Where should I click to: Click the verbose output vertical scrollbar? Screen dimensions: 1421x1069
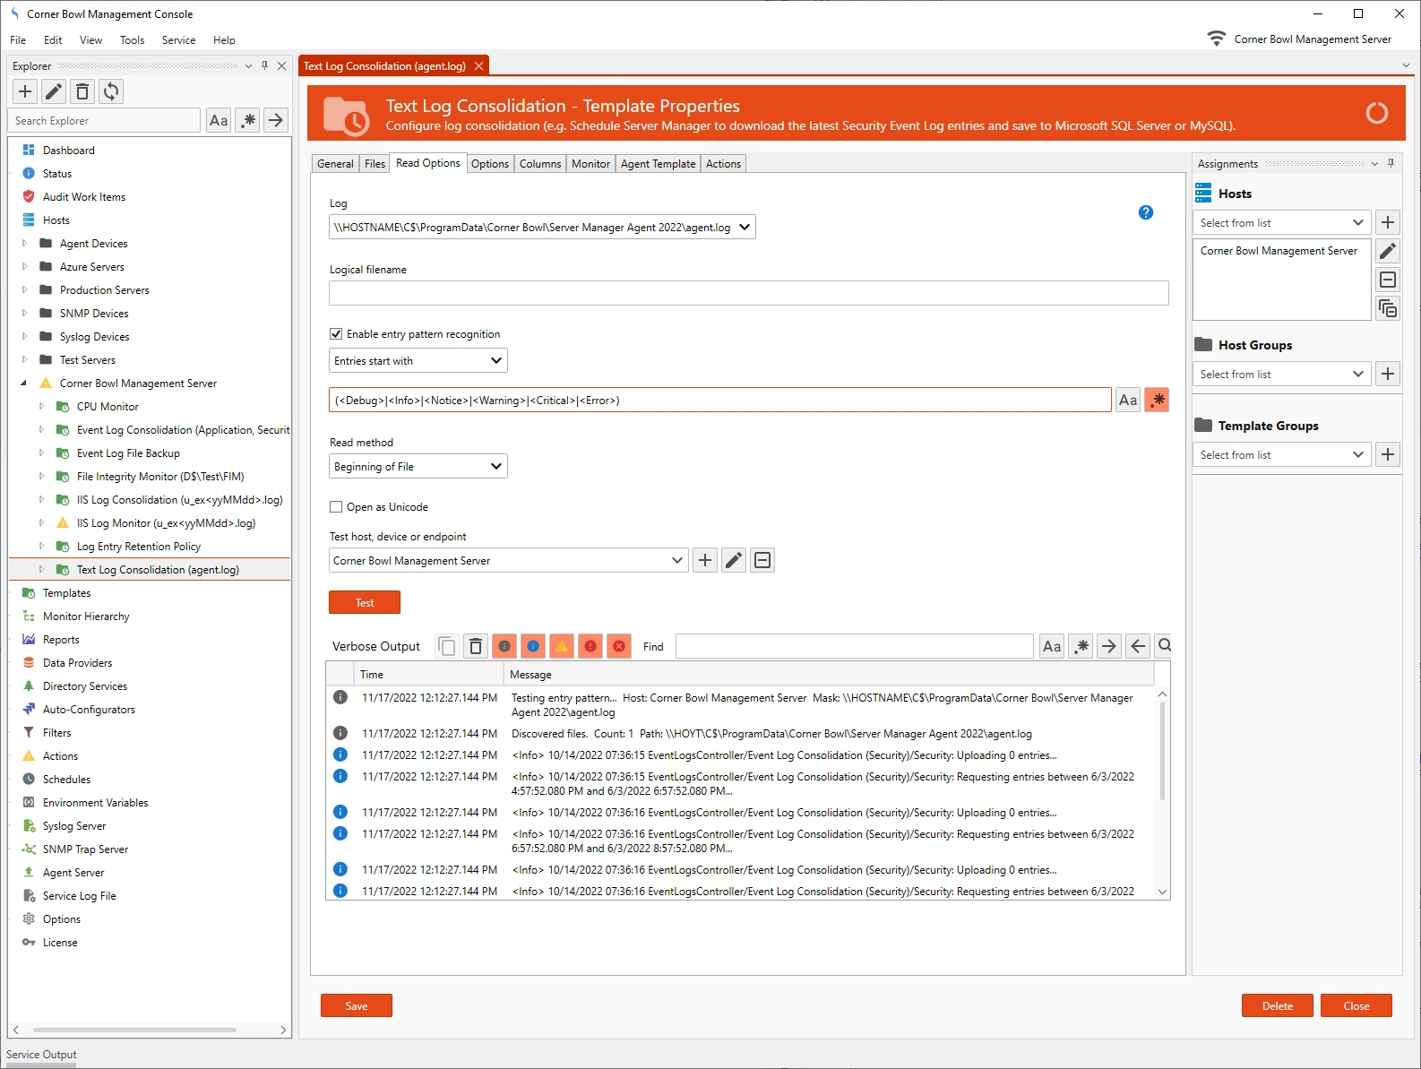1162,753
